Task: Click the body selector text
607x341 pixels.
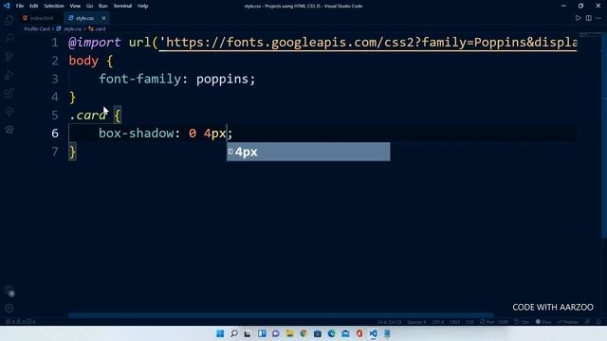Action: 83,61
